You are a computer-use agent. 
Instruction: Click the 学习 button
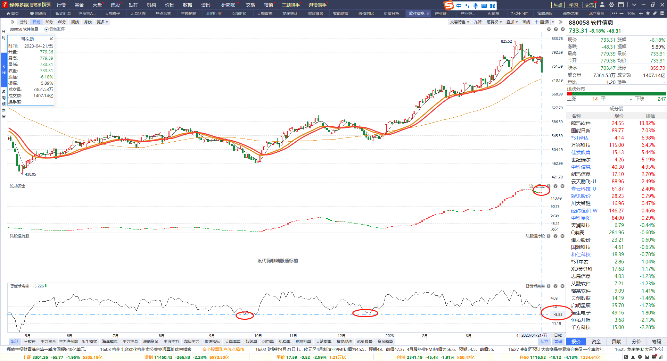click(x=573, y=5)
